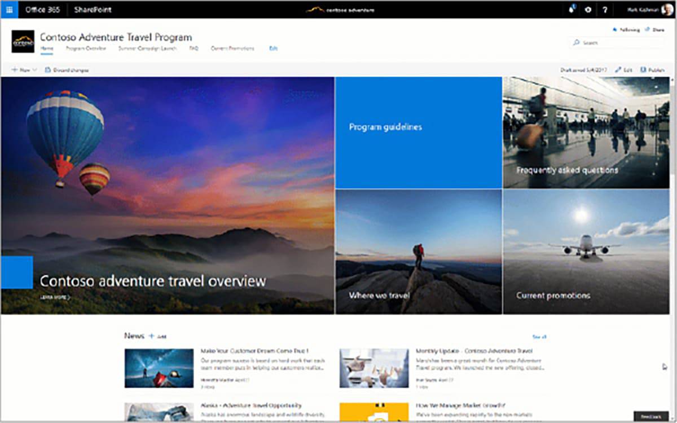The height and width of the screenshot is (423, 677).
Task: Click Office 365 in top bar
Action: pyautogui.click(x=43, y=10)
